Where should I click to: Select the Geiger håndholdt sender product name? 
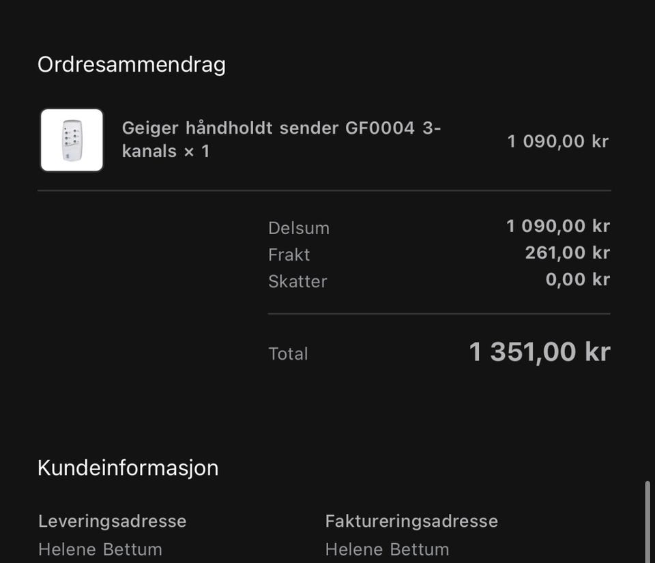click(281, 139)
